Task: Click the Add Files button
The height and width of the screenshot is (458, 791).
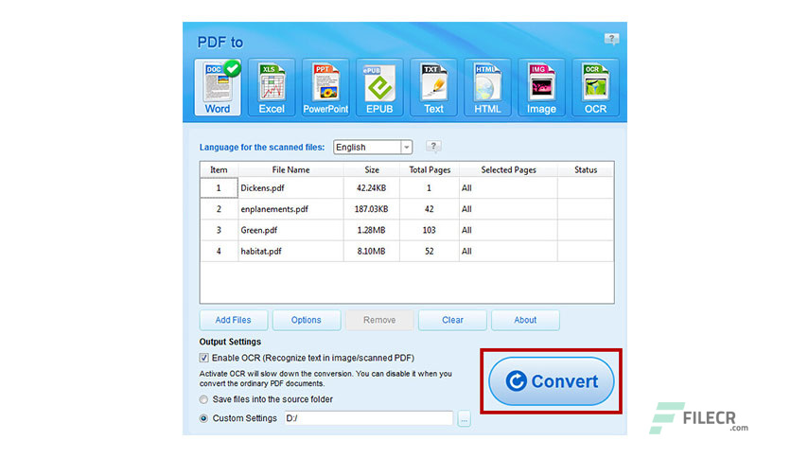Action: click(233, 320)
